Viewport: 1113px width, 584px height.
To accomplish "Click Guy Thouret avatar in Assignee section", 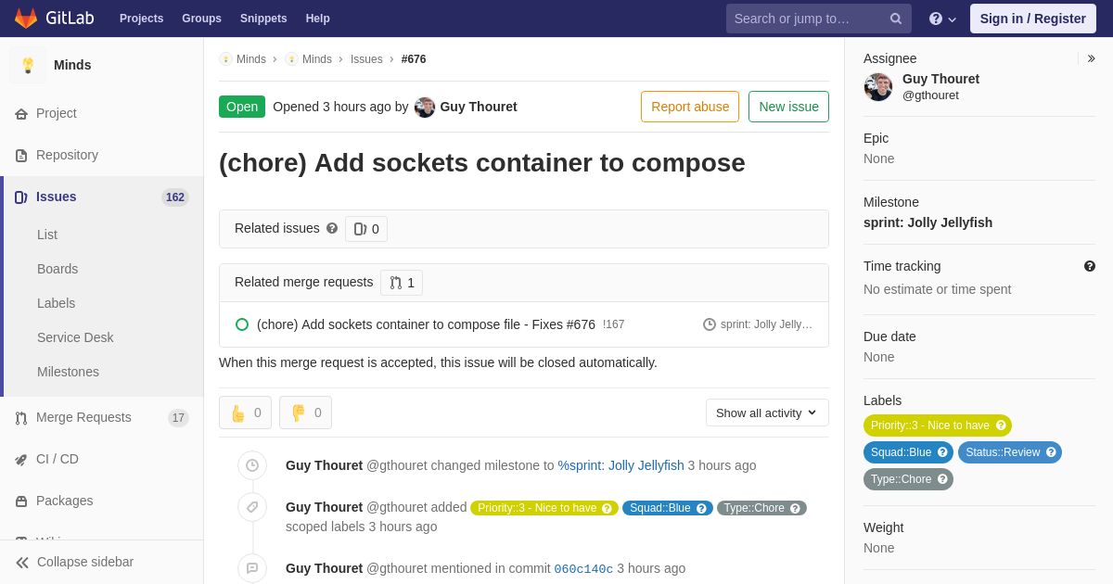I will pyautogui.click(x=878, y=87).
